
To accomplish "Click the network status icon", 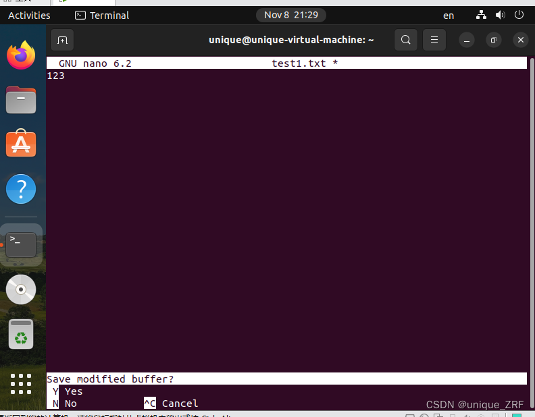I will click(x=481, y=15).
